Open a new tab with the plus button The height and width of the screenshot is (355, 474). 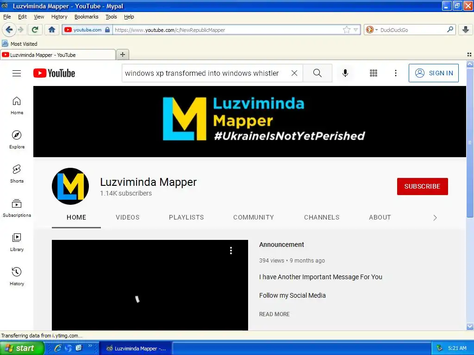[x=122, y=55]
